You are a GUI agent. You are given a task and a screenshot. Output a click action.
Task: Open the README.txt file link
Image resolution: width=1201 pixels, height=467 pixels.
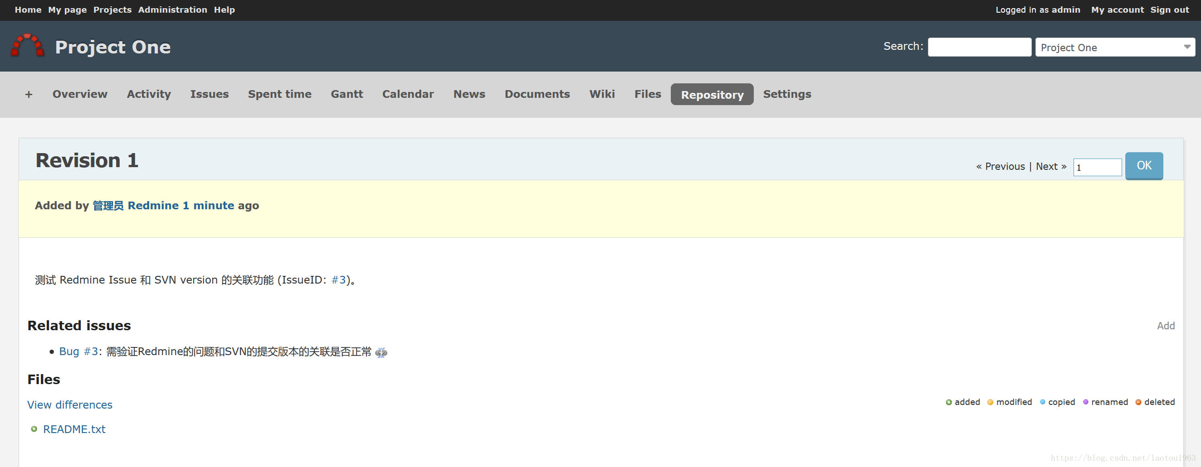pos(74,429)
